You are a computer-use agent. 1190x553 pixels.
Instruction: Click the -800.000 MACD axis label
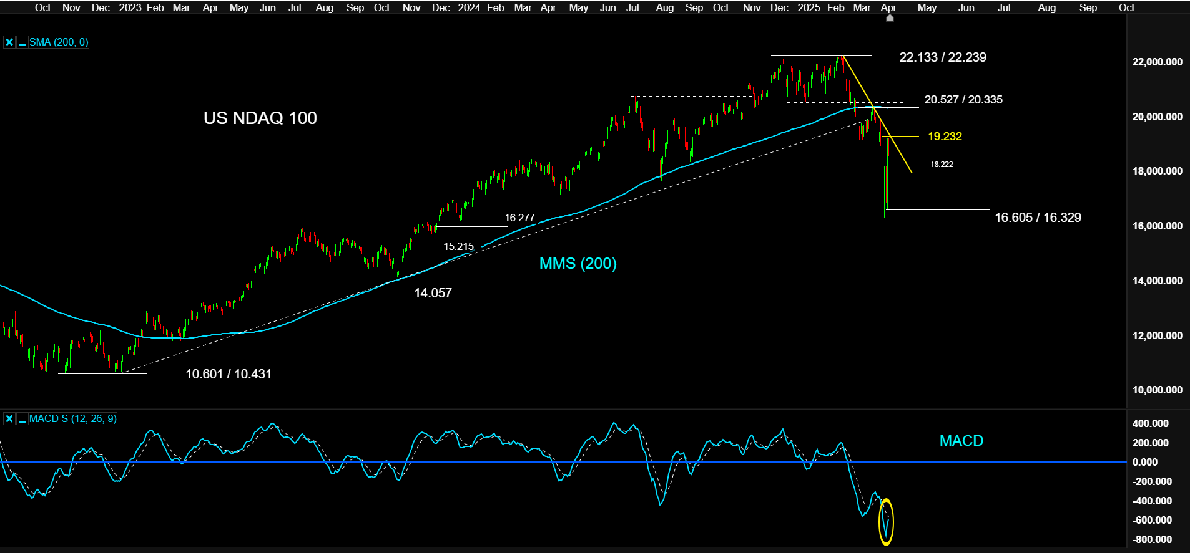pos(1152,539)
